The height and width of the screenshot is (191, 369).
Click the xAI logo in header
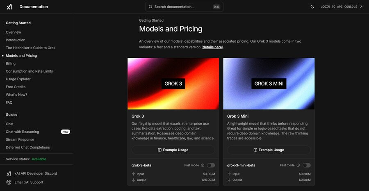pos(9,7)
